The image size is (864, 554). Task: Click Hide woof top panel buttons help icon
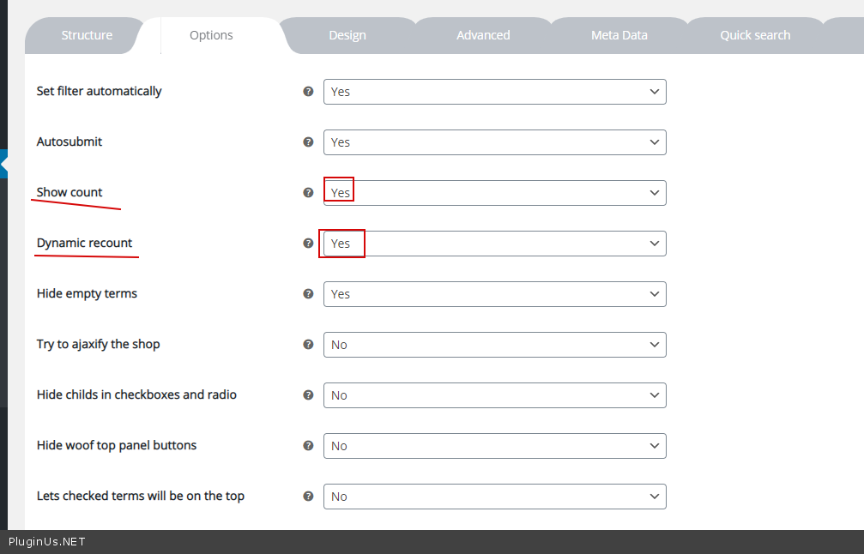pos(308,445)
